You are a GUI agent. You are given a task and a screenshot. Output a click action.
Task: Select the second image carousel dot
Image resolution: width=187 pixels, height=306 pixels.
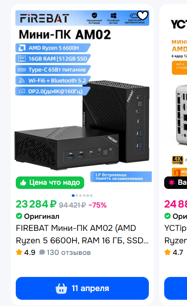tap(77, 195)
